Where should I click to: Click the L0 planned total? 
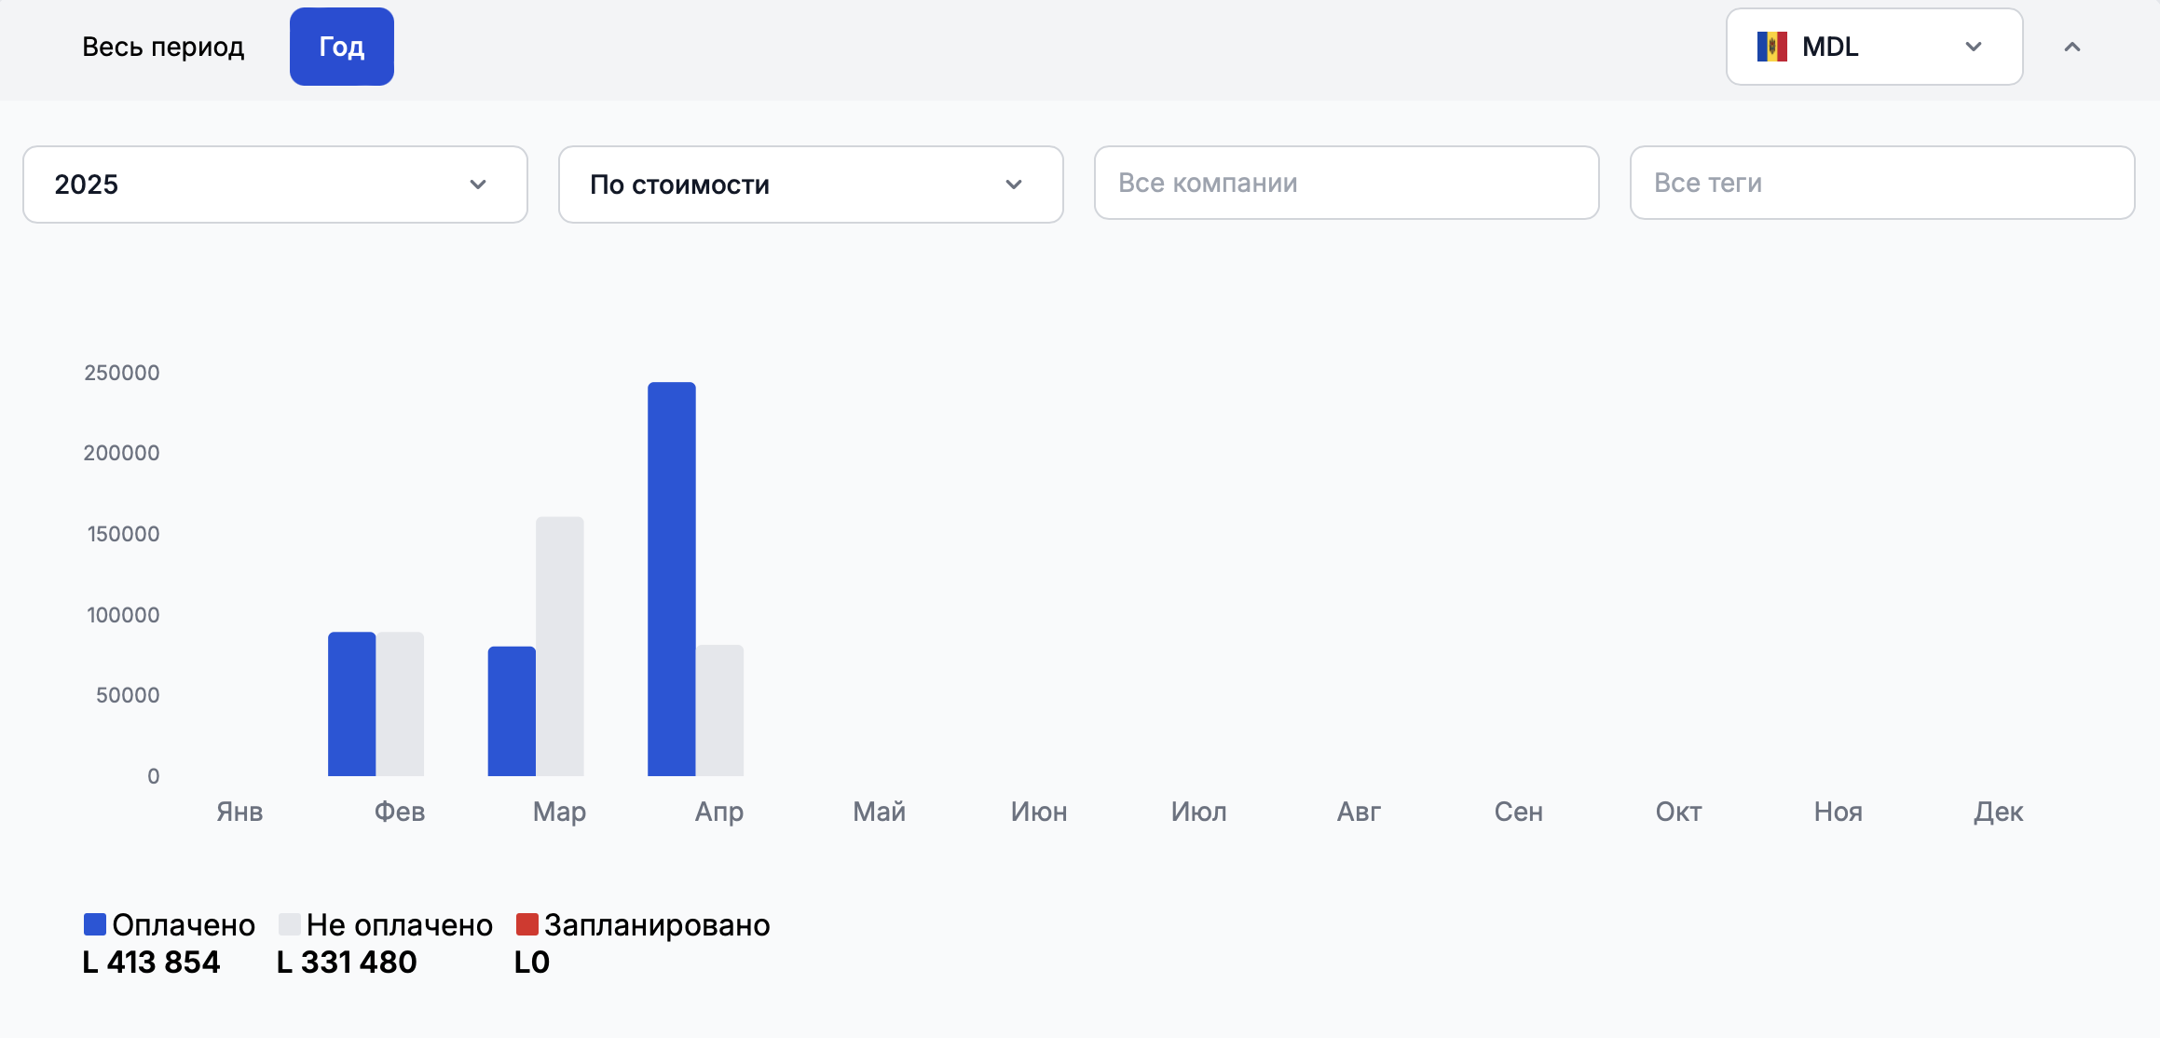532,962
